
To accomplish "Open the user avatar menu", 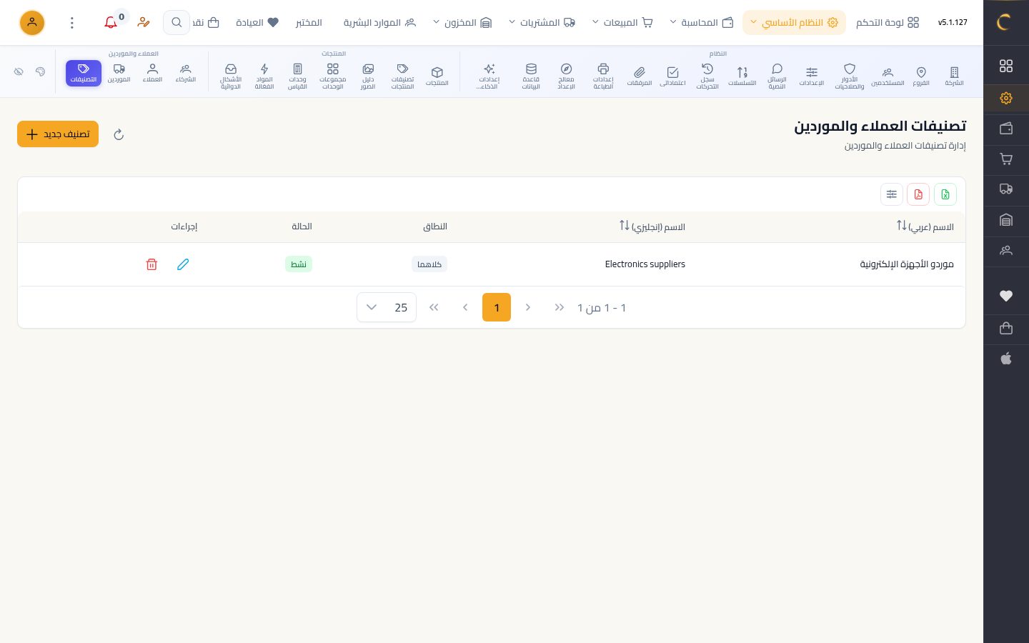I will 32,23.
